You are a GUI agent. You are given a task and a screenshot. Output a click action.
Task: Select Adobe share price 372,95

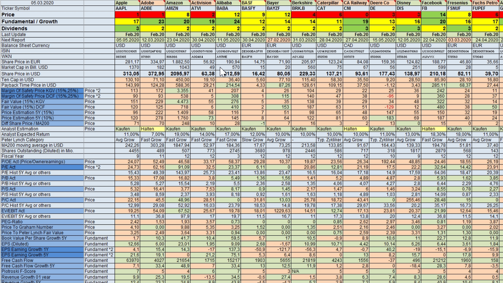pos(153,73)
